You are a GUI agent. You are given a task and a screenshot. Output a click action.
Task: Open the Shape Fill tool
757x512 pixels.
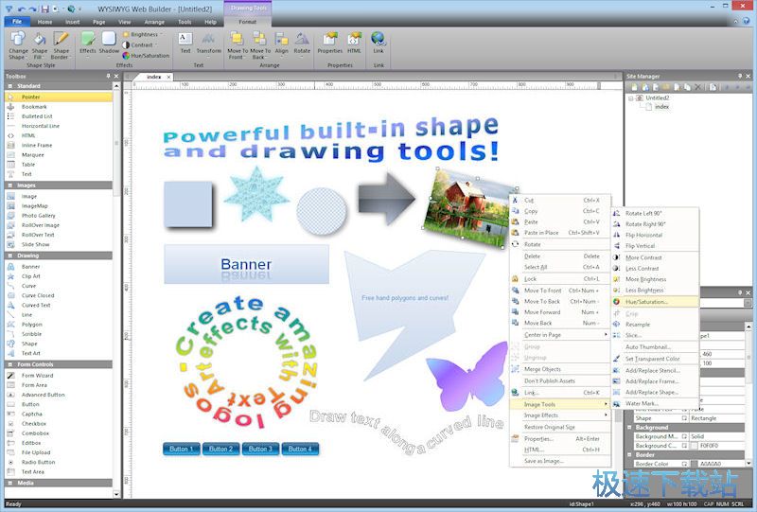[40, 45]
